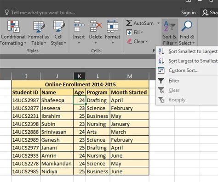Click the Clear eraser icon

coord(129,41)
